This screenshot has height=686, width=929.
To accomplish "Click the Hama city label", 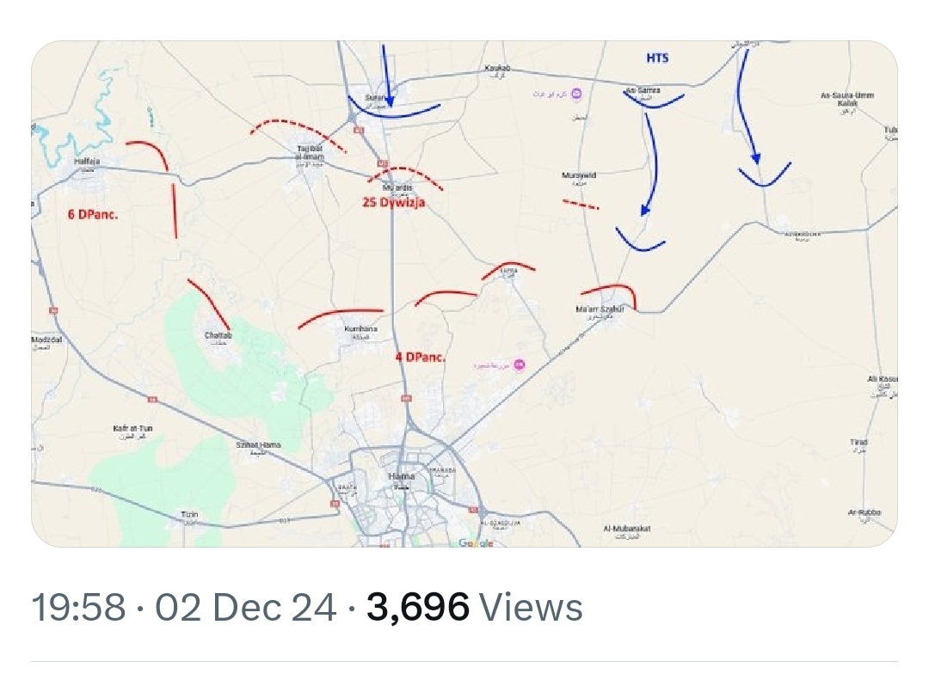I will point(401,475).
